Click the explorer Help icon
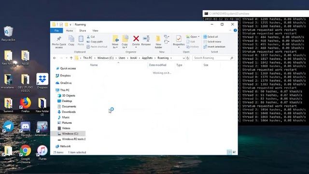Screen dimensions: 309x174 pyautogui.click(x=235, y=30)
